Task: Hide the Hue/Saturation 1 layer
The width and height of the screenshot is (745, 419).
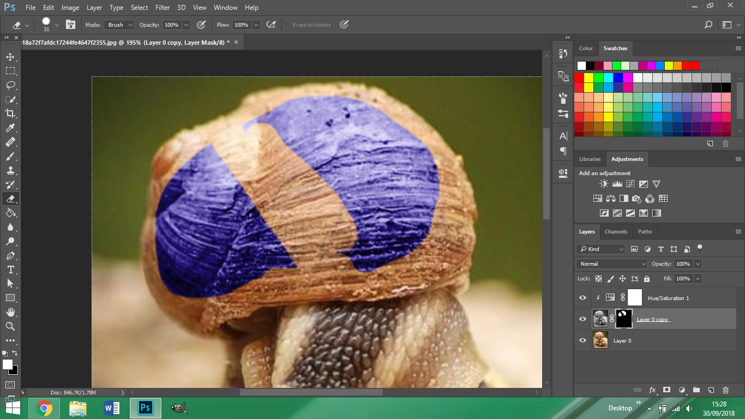Action: point(582,298)
